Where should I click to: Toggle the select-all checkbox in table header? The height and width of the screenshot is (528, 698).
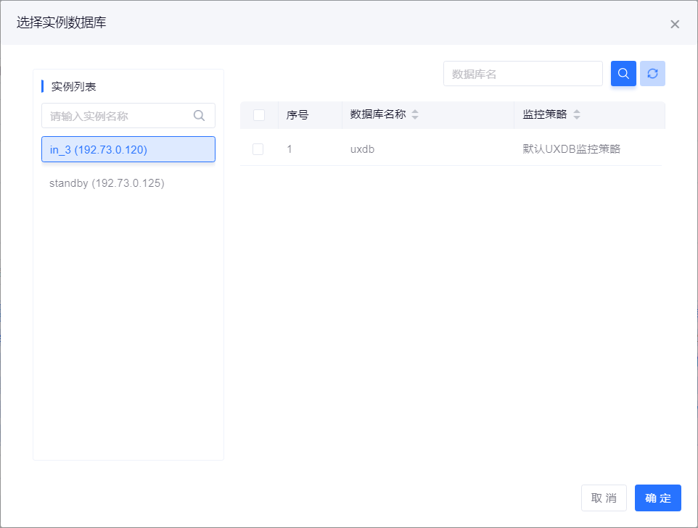tap(259, 114)
